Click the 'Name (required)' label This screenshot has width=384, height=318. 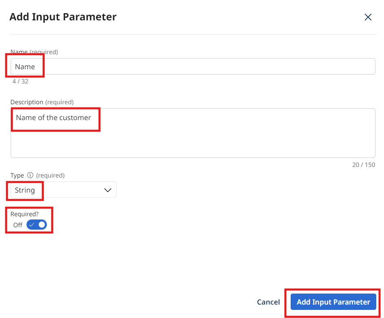34,52
